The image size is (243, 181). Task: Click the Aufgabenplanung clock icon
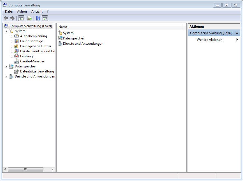click(x=17, y=36)
